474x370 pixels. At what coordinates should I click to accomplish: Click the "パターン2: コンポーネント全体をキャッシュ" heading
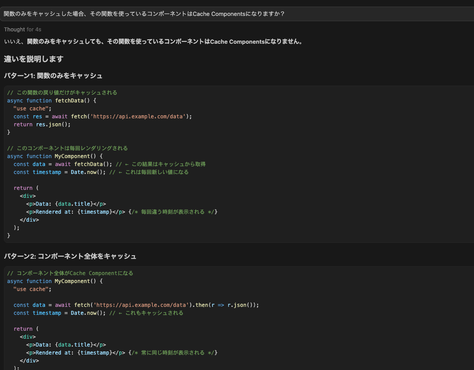(x=70, y=256)
